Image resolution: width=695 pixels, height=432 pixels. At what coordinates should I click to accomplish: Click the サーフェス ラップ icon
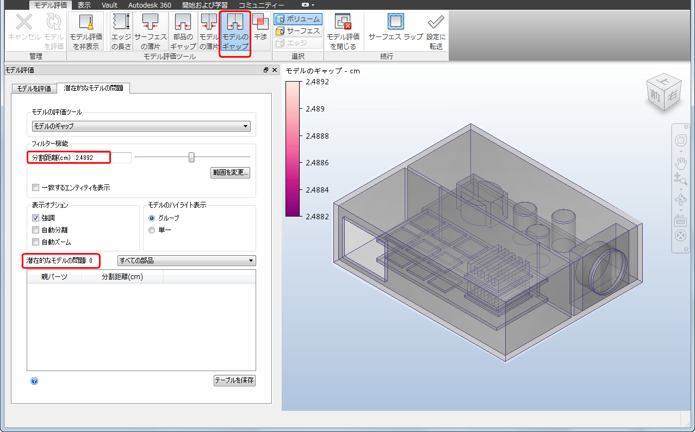point(395,27)
